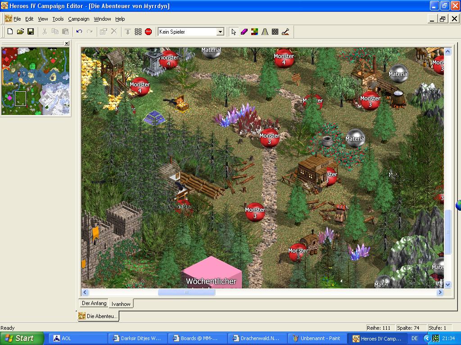Open the File menu
The width and height of the screenshot is (461, 345).
[17, 19]
